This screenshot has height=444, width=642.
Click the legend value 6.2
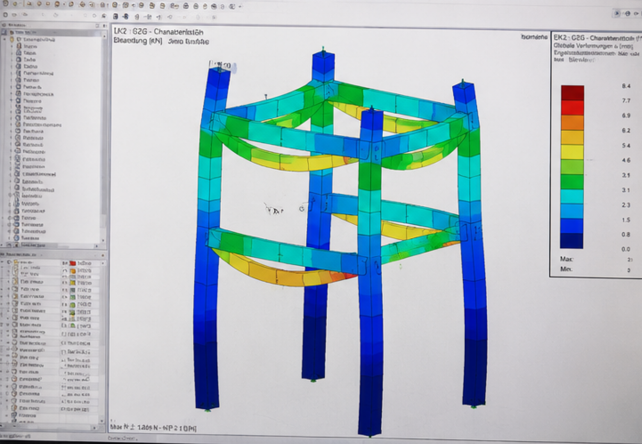pos(626,131)
